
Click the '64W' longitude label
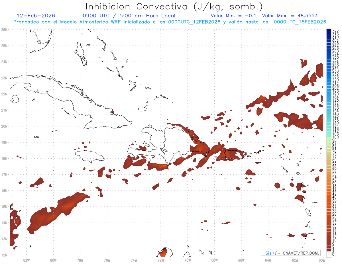pyautogui.click(x=268, y=260)
